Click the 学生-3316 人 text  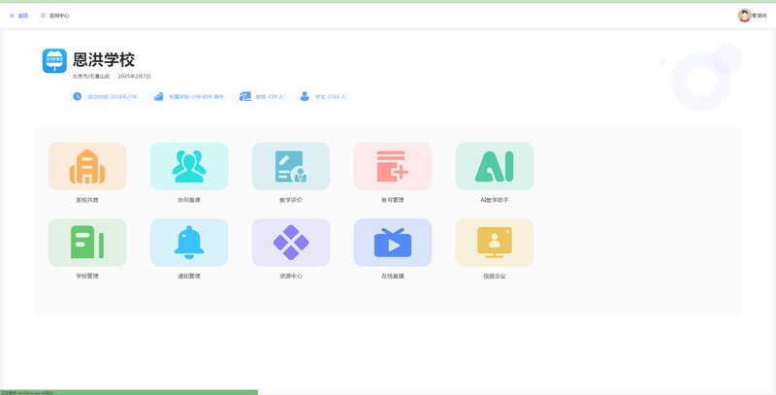click(331, 97)
